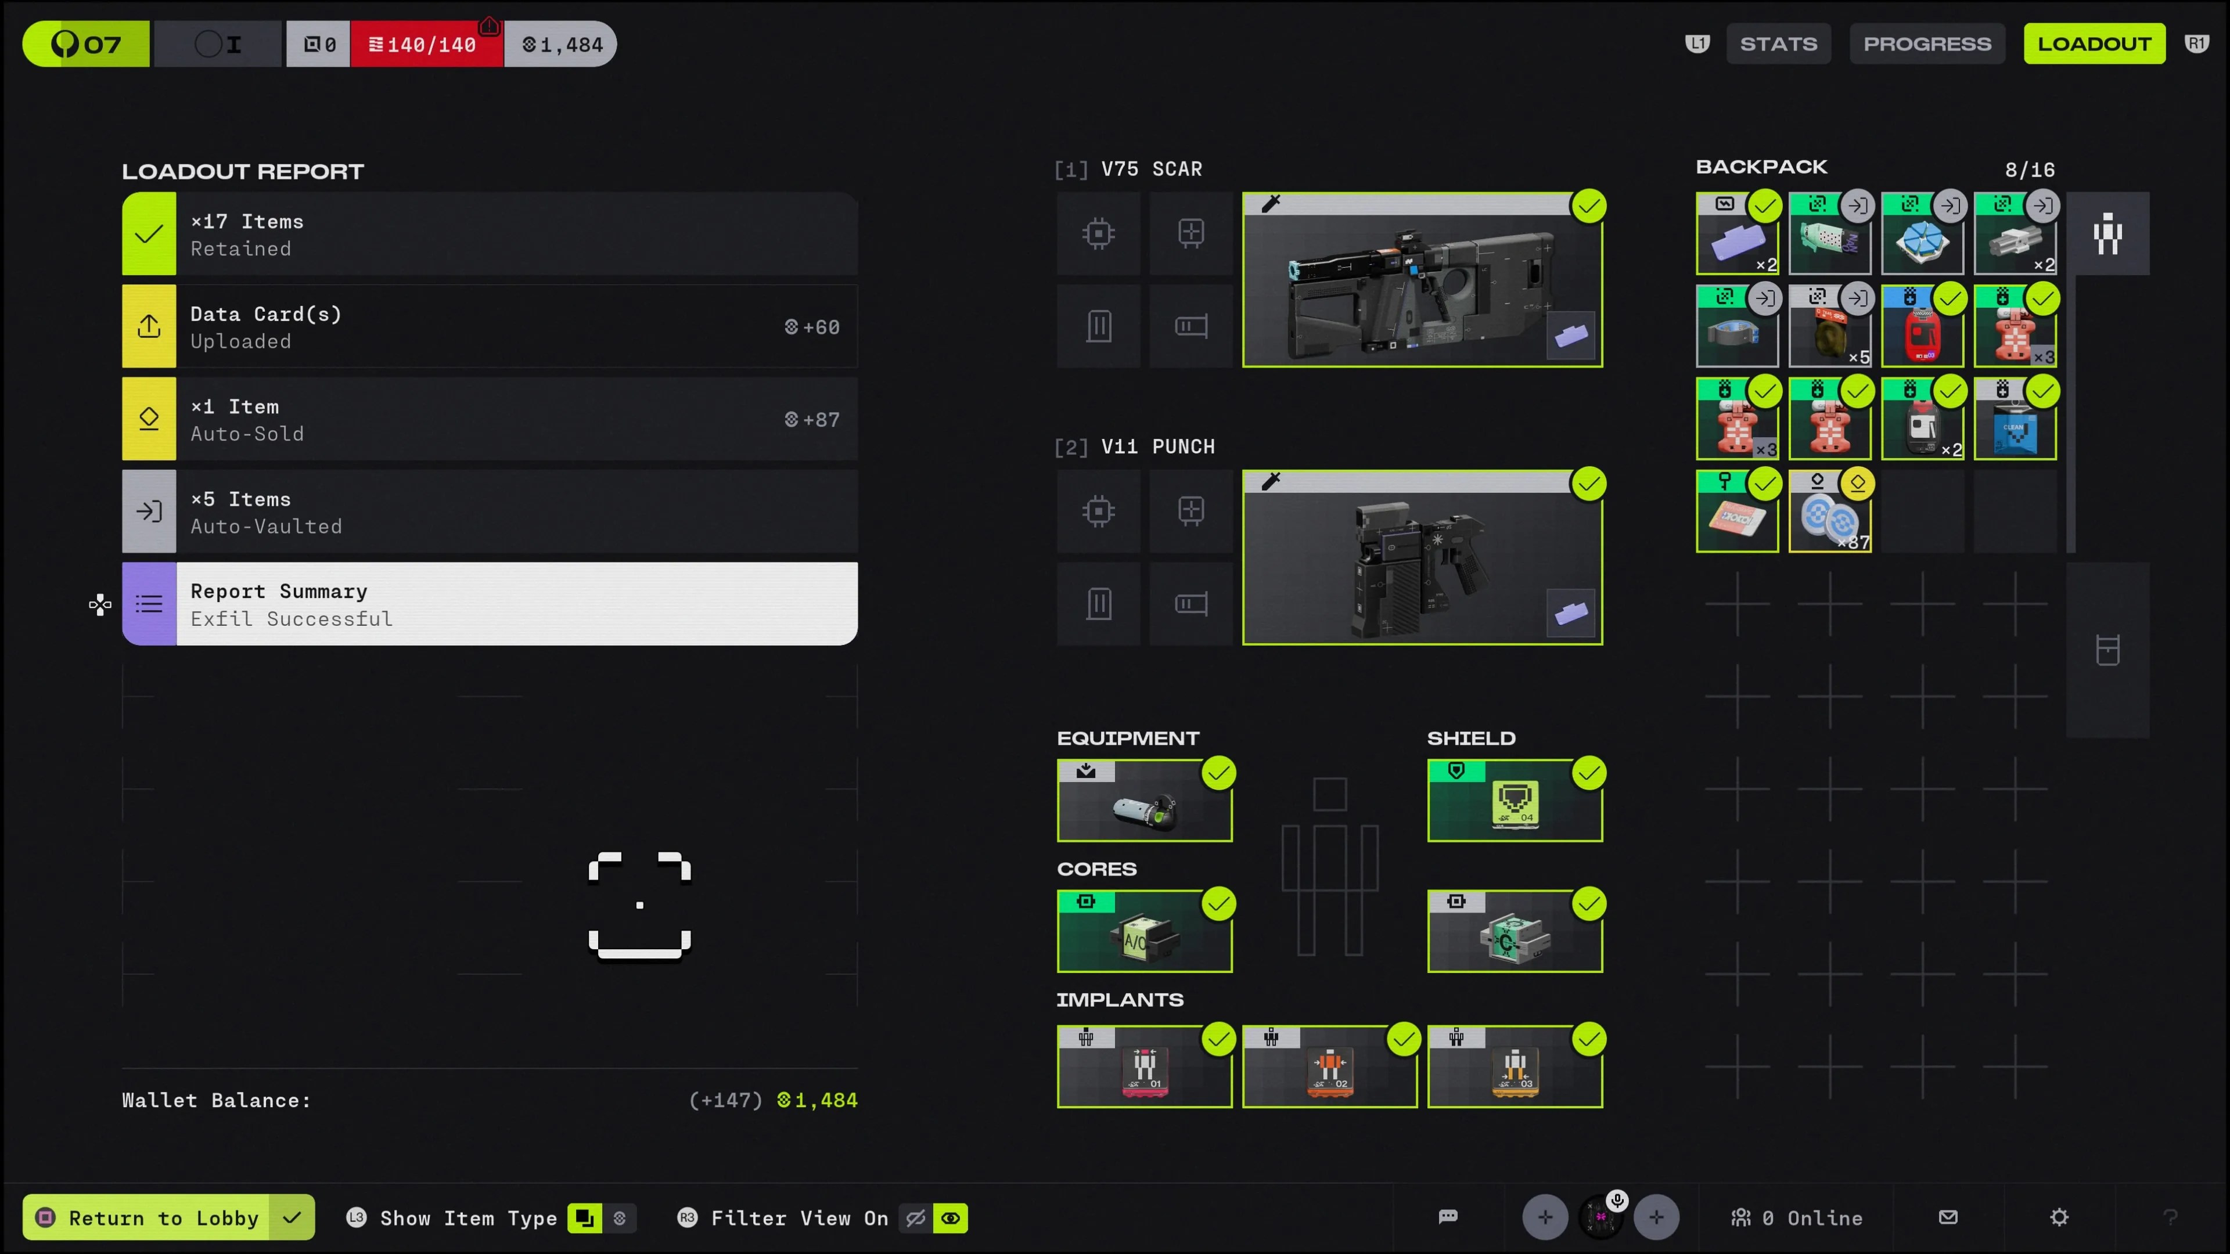
Task: Select the backpack character tab icon
Action: [2107, 233]
